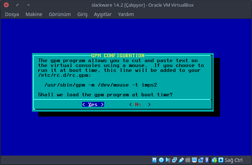This screenshot has width=252, height=165.
Task: Choose No in GPM configuration dialog
Action: 140,104
